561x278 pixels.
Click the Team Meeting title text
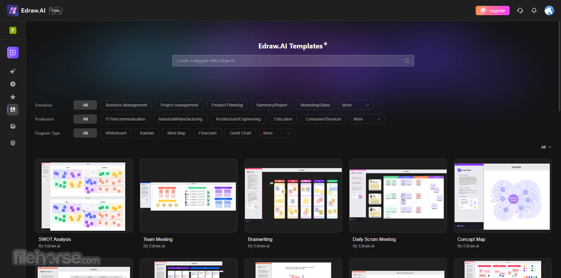(x=158, y=240)
